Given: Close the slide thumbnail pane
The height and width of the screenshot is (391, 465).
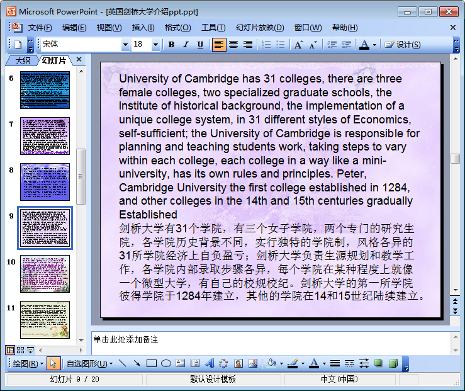Looking at the screenshot, I should point(79,59).
